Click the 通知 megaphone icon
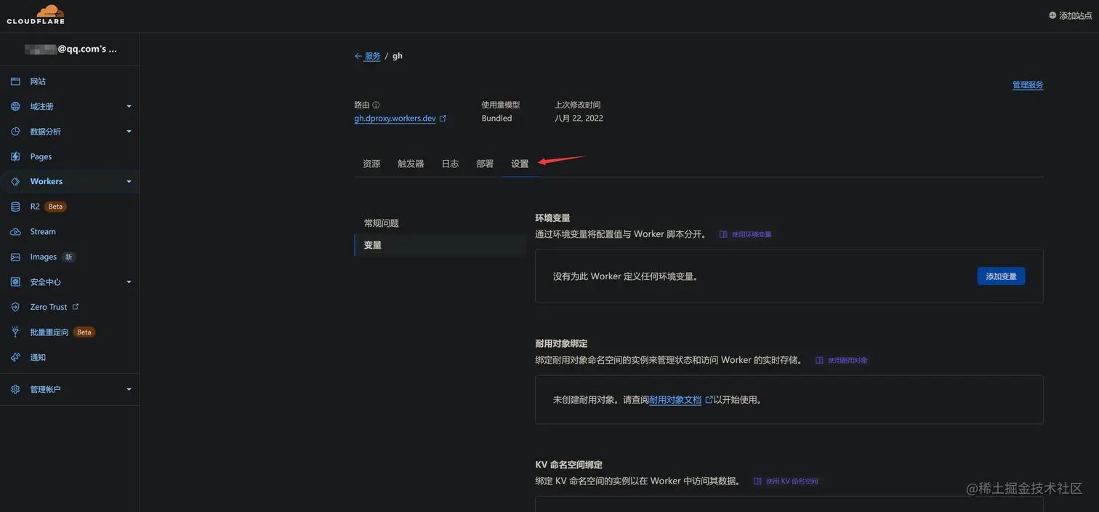This screenshot has height=512, width=1099. (15, 357)
